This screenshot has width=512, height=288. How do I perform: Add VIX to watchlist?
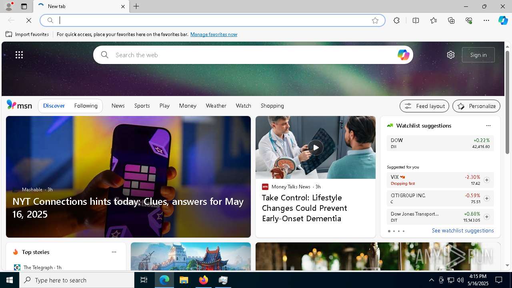(x=486, y=180)
